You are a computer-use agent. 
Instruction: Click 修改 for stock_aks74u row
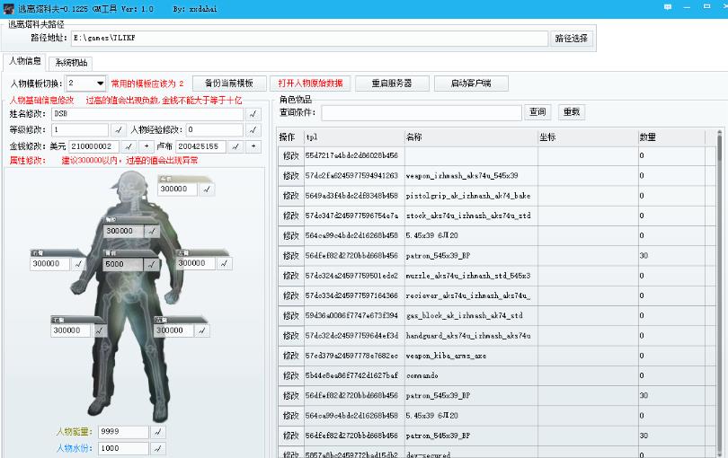click(290, 216)
